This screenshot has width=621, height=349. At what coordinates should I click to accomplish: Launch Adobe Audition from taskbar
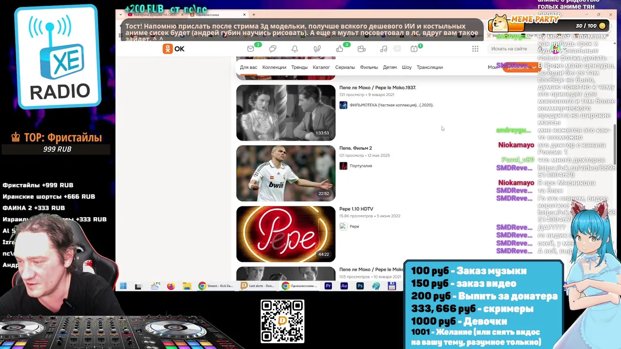[344, 286]
